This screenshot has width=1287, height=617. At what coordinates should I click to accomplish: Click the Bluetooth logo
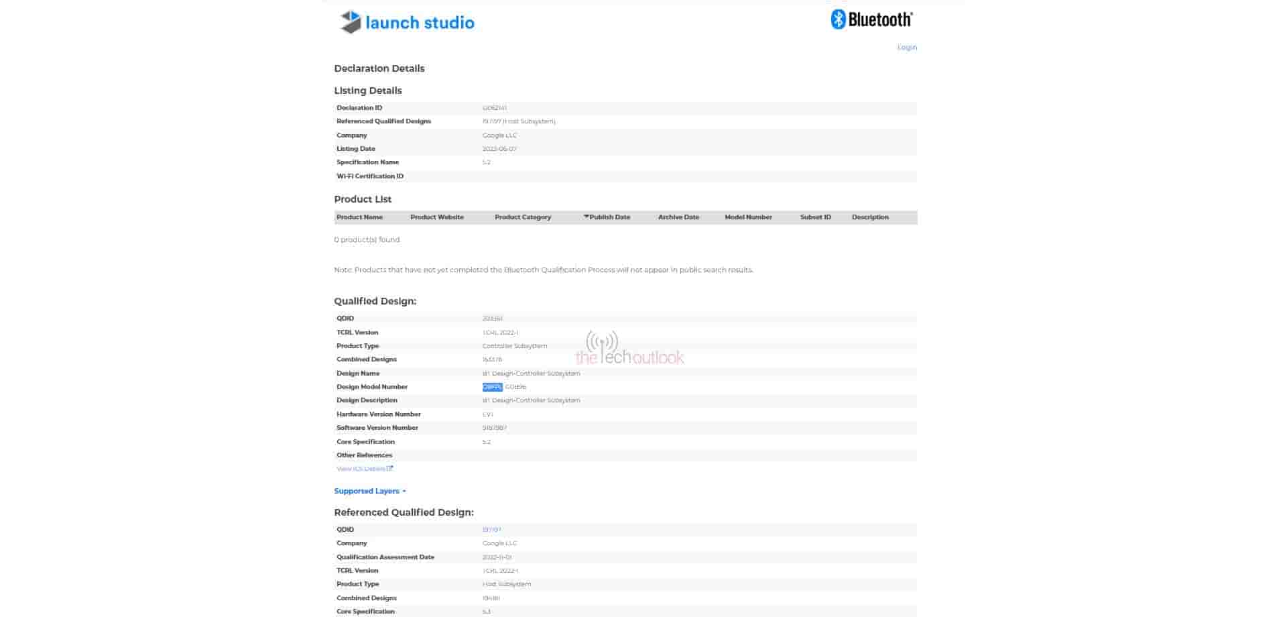[871, 19]
